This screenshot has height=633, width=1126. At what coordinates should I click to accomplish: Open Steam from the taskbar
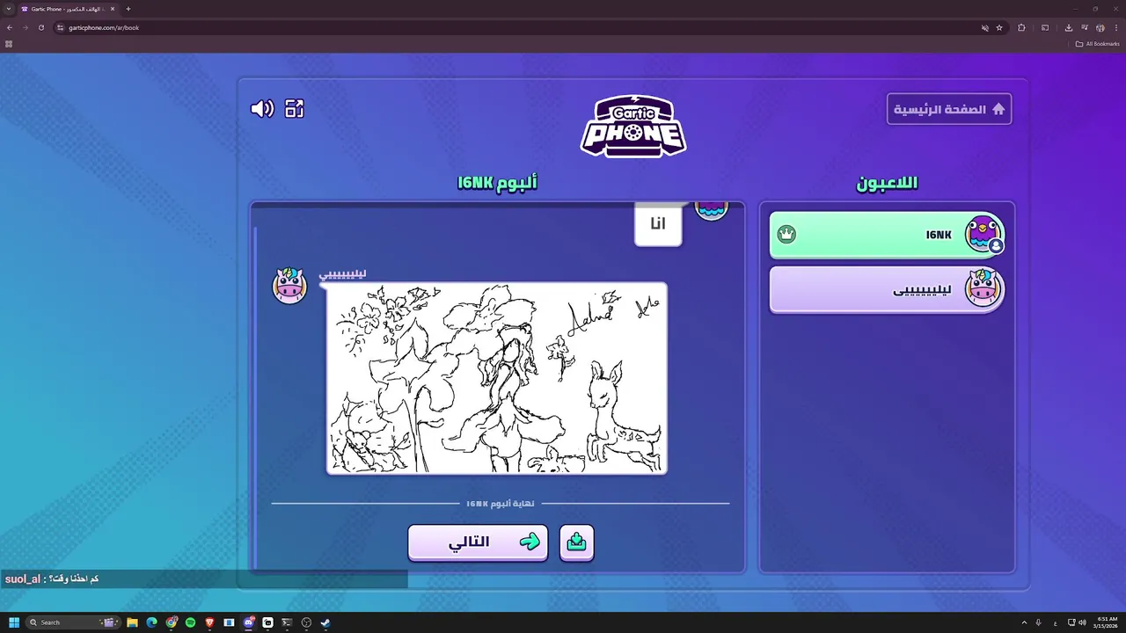[325, 622]
